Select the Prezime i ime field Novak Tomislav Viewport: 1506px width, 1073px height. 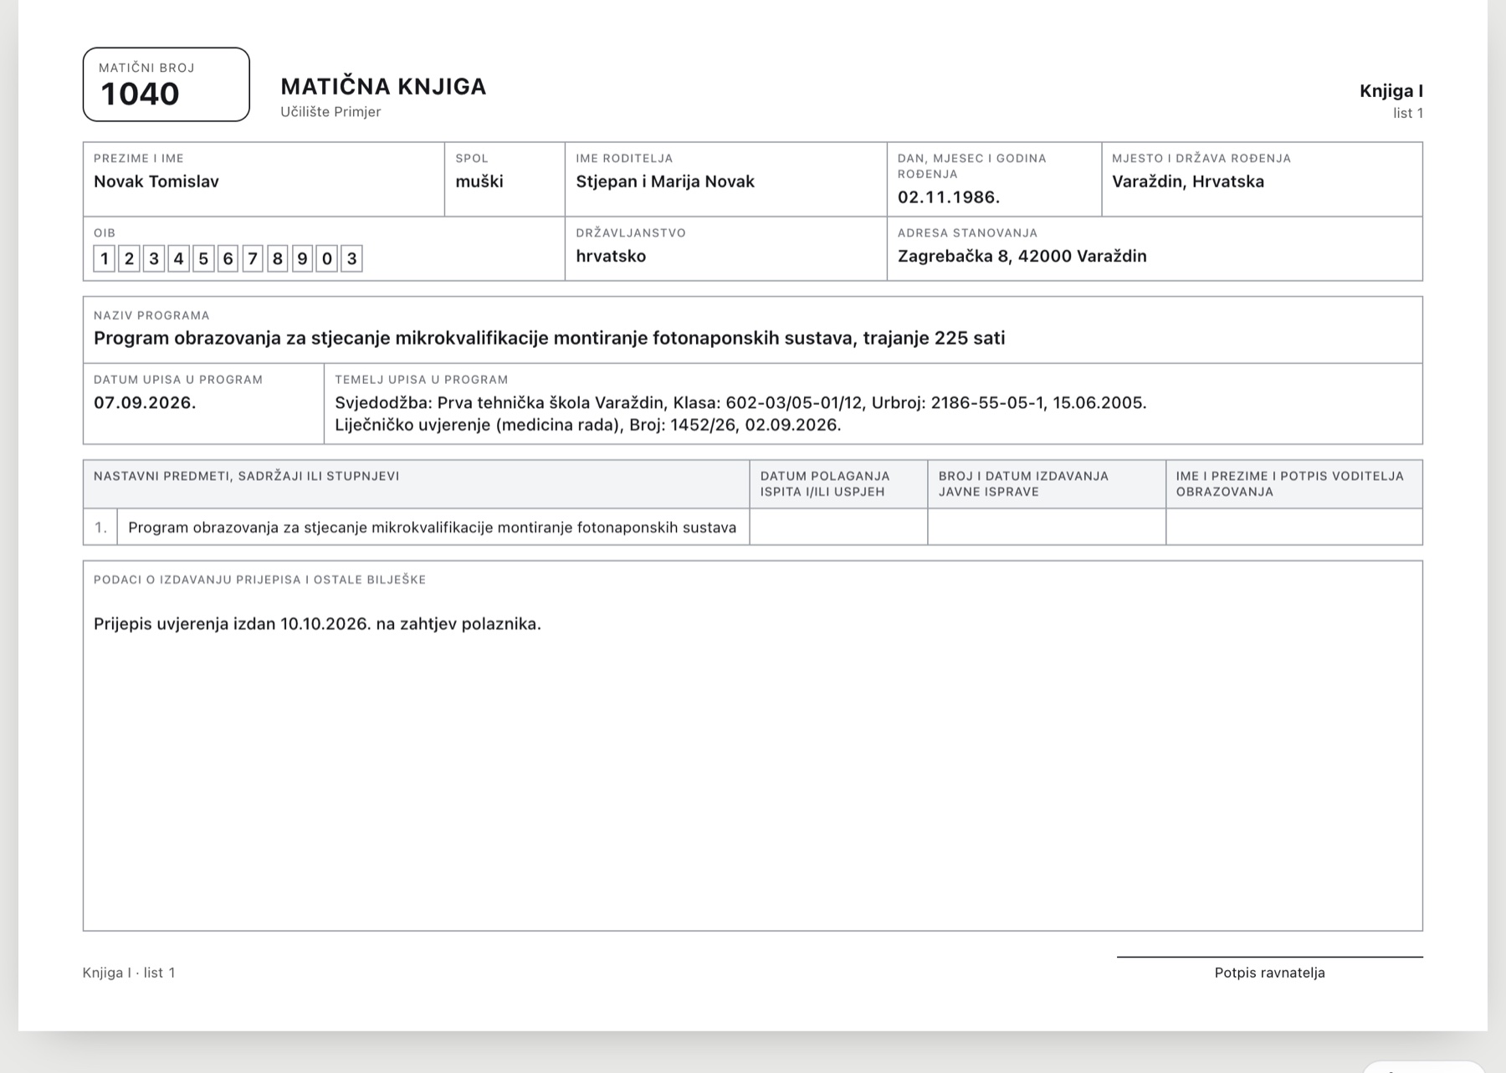[x=156, y=181]
